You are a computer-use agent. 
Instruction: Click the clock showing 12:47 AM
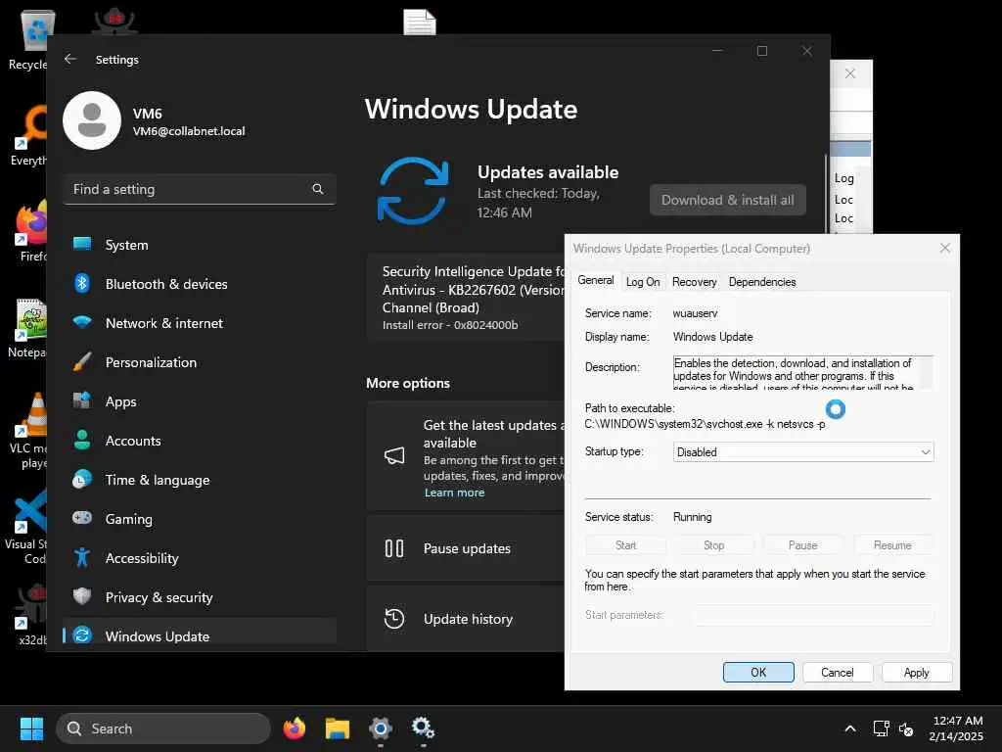click(x=957, y=721)
